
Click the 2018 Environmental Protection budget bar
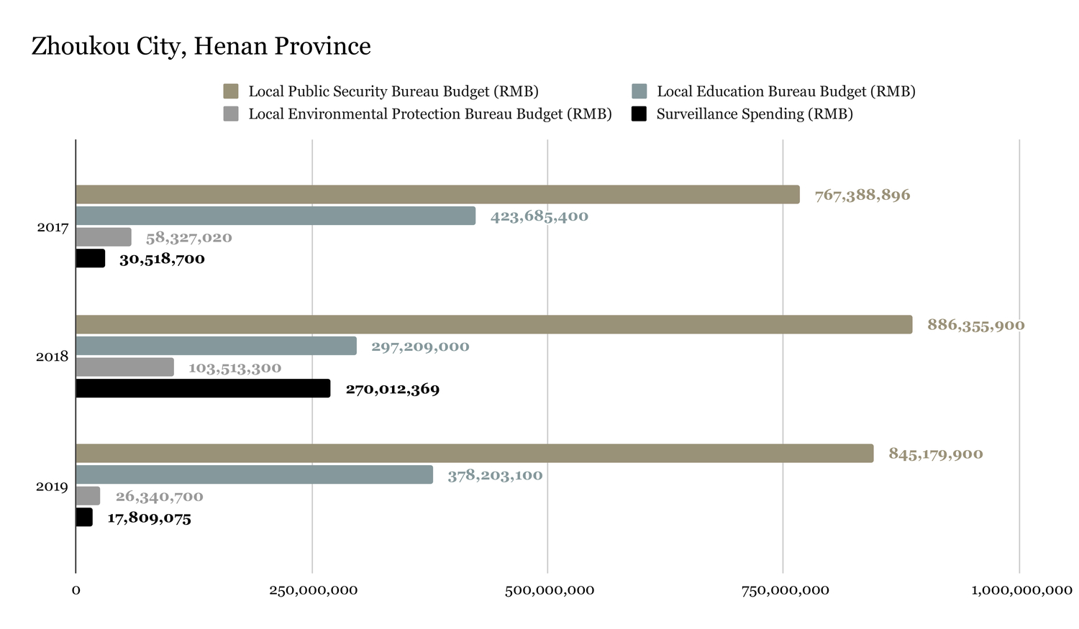point(125,367)
